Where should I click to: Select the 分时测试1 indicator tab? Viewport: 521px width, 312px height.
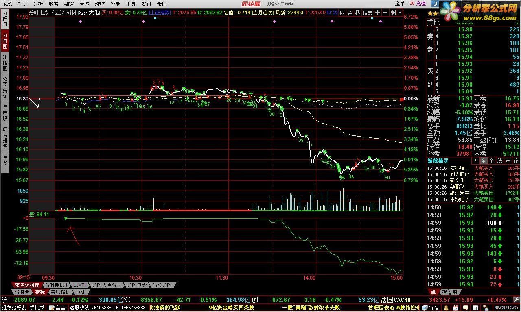tap(57, 285)
